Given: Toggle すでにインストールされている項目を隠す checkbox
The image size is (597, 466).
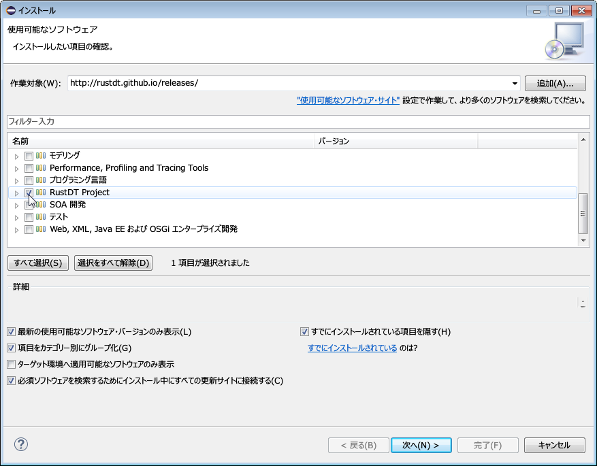Looking at the screenshot, I should pos(304,332).
